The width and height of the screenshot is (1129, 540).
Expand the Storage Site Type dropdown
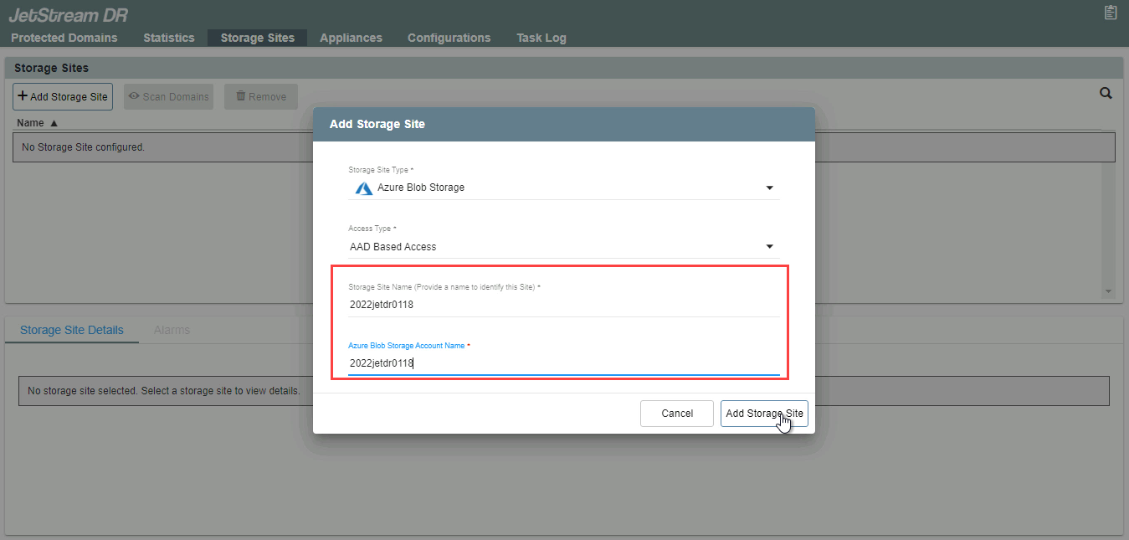point(769,188)
